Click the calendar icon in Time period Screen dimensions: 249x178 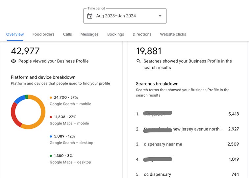click(90, 16)
